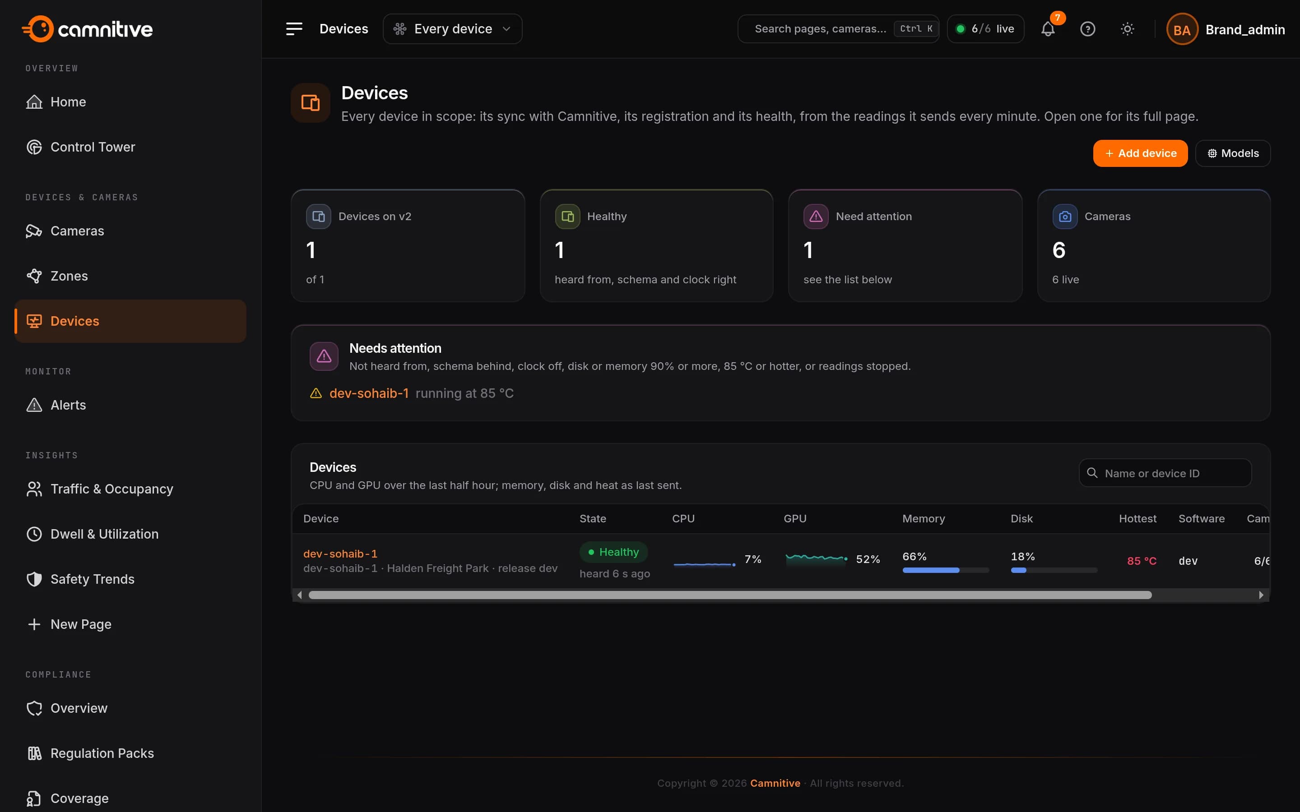
Task: Click the Devices on v2 card icon
Action: 319,217
